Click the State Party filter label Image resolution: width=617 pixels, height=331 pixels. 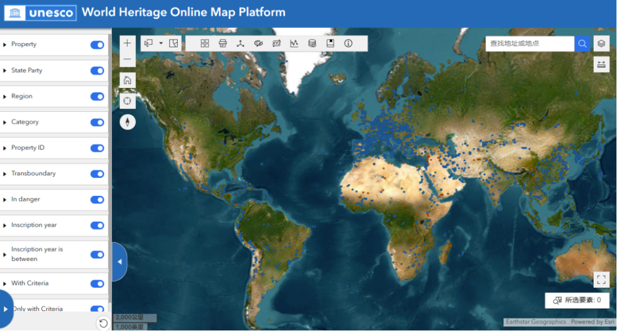coord(27,70)
